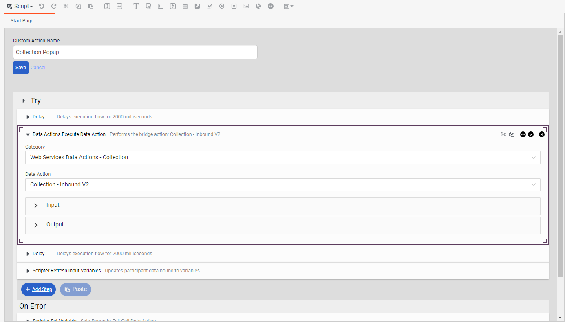This screenshot has height=322, width=565.
Task: Insert a Link component
Action: (197, 7)
